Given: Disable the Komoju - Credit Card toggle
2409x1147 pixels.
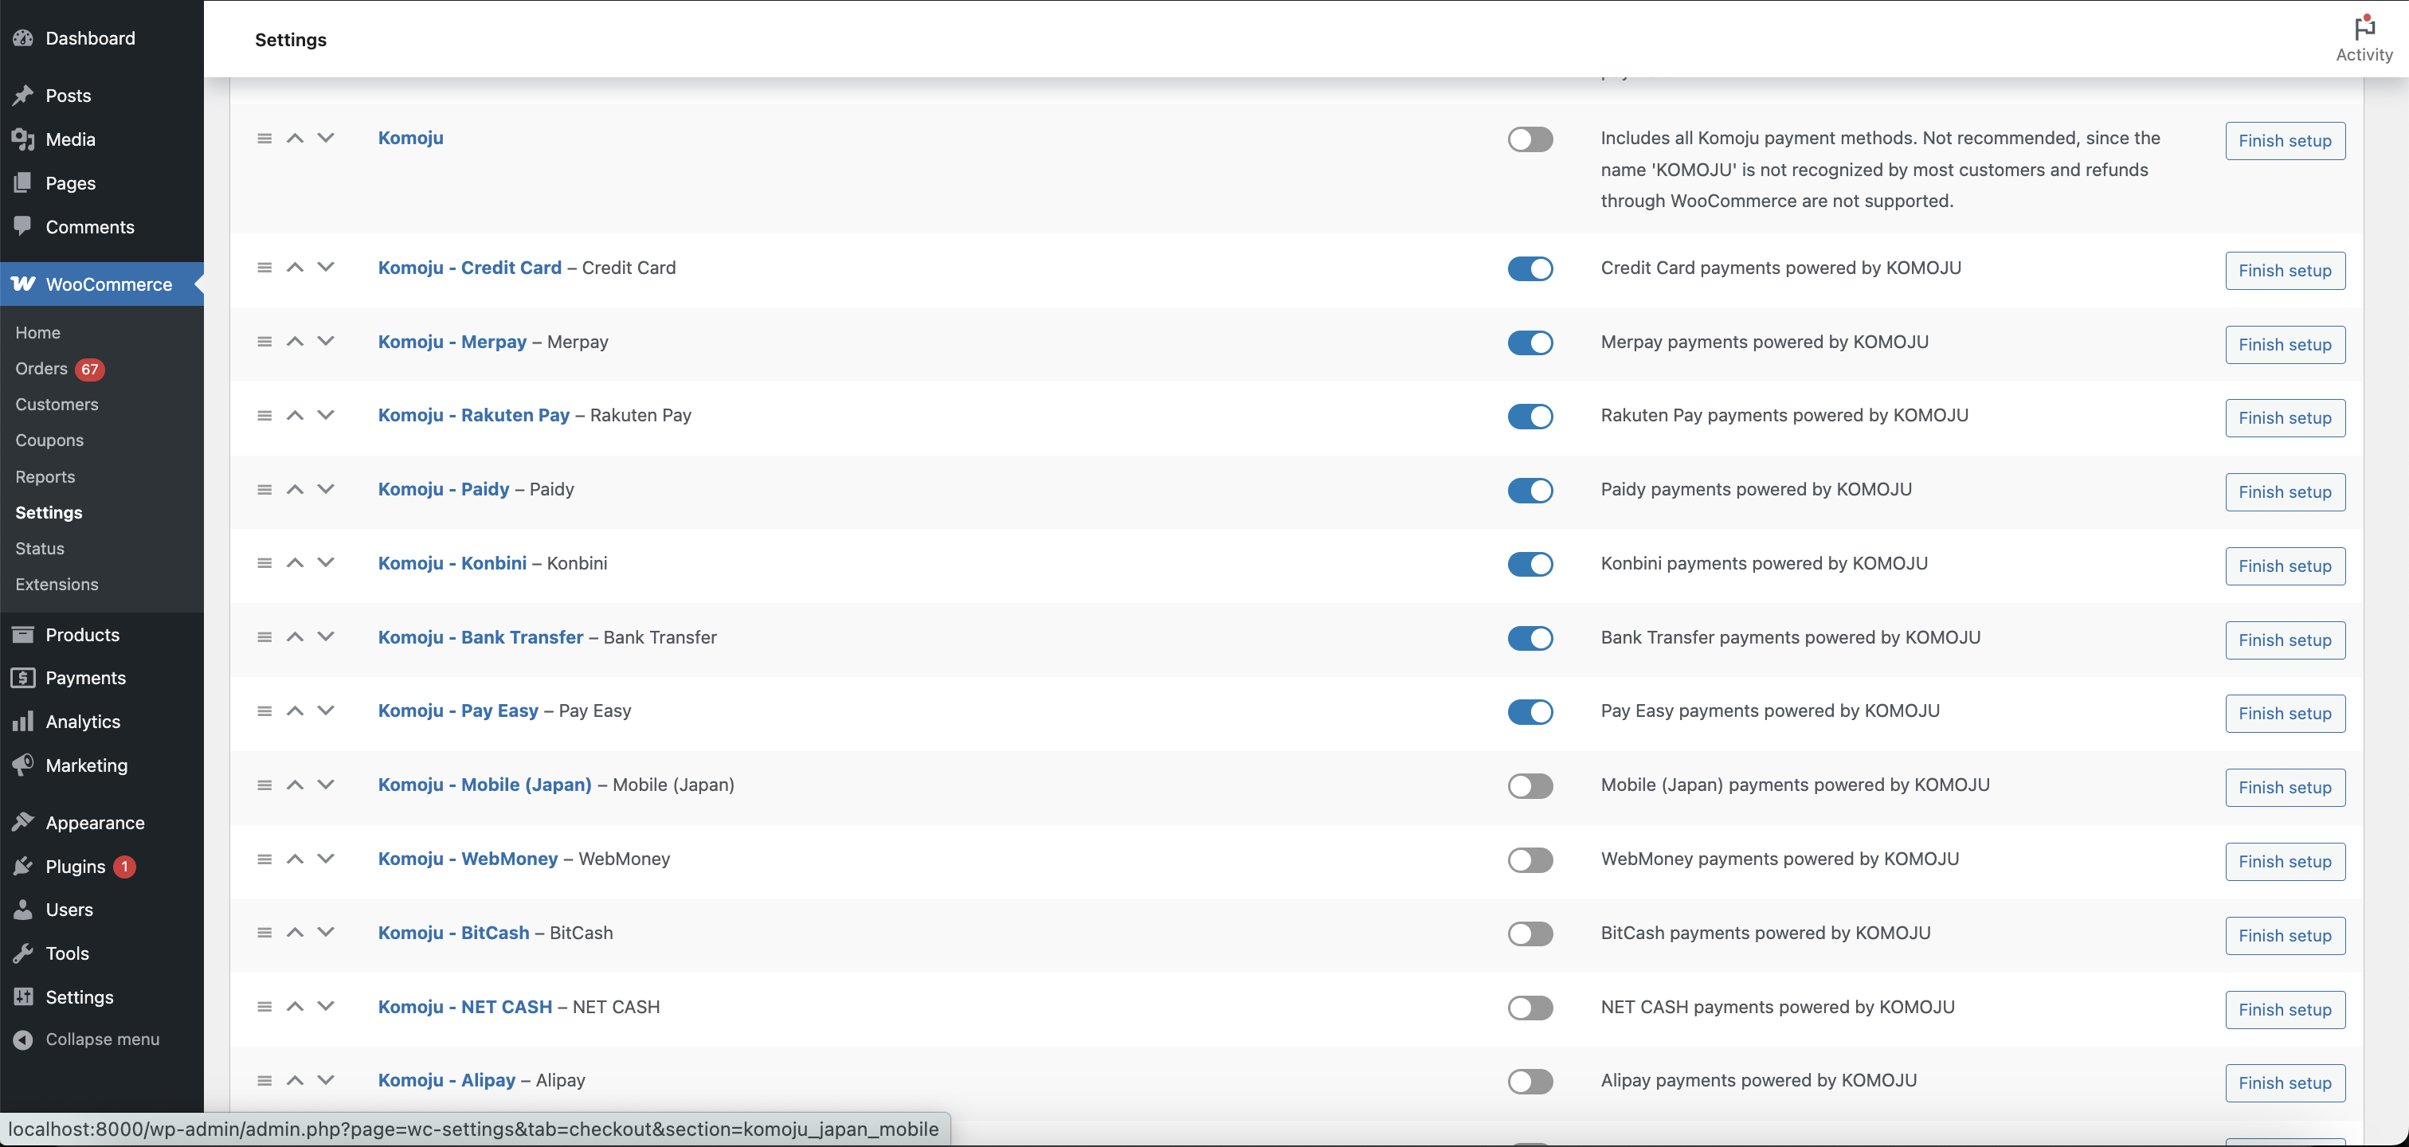Looking at the screenshot, I should [x=1530, y=269].
